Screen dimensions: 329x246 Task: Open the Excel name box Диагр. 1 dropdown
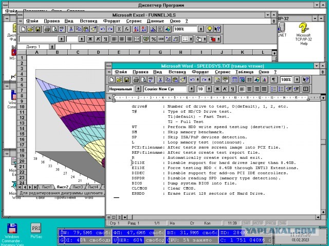point(52,47)
